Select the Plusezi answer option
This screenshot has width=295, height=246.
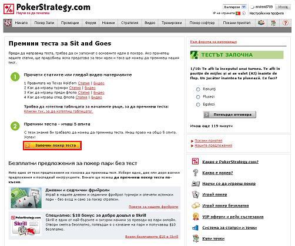(x=198, y=97)
